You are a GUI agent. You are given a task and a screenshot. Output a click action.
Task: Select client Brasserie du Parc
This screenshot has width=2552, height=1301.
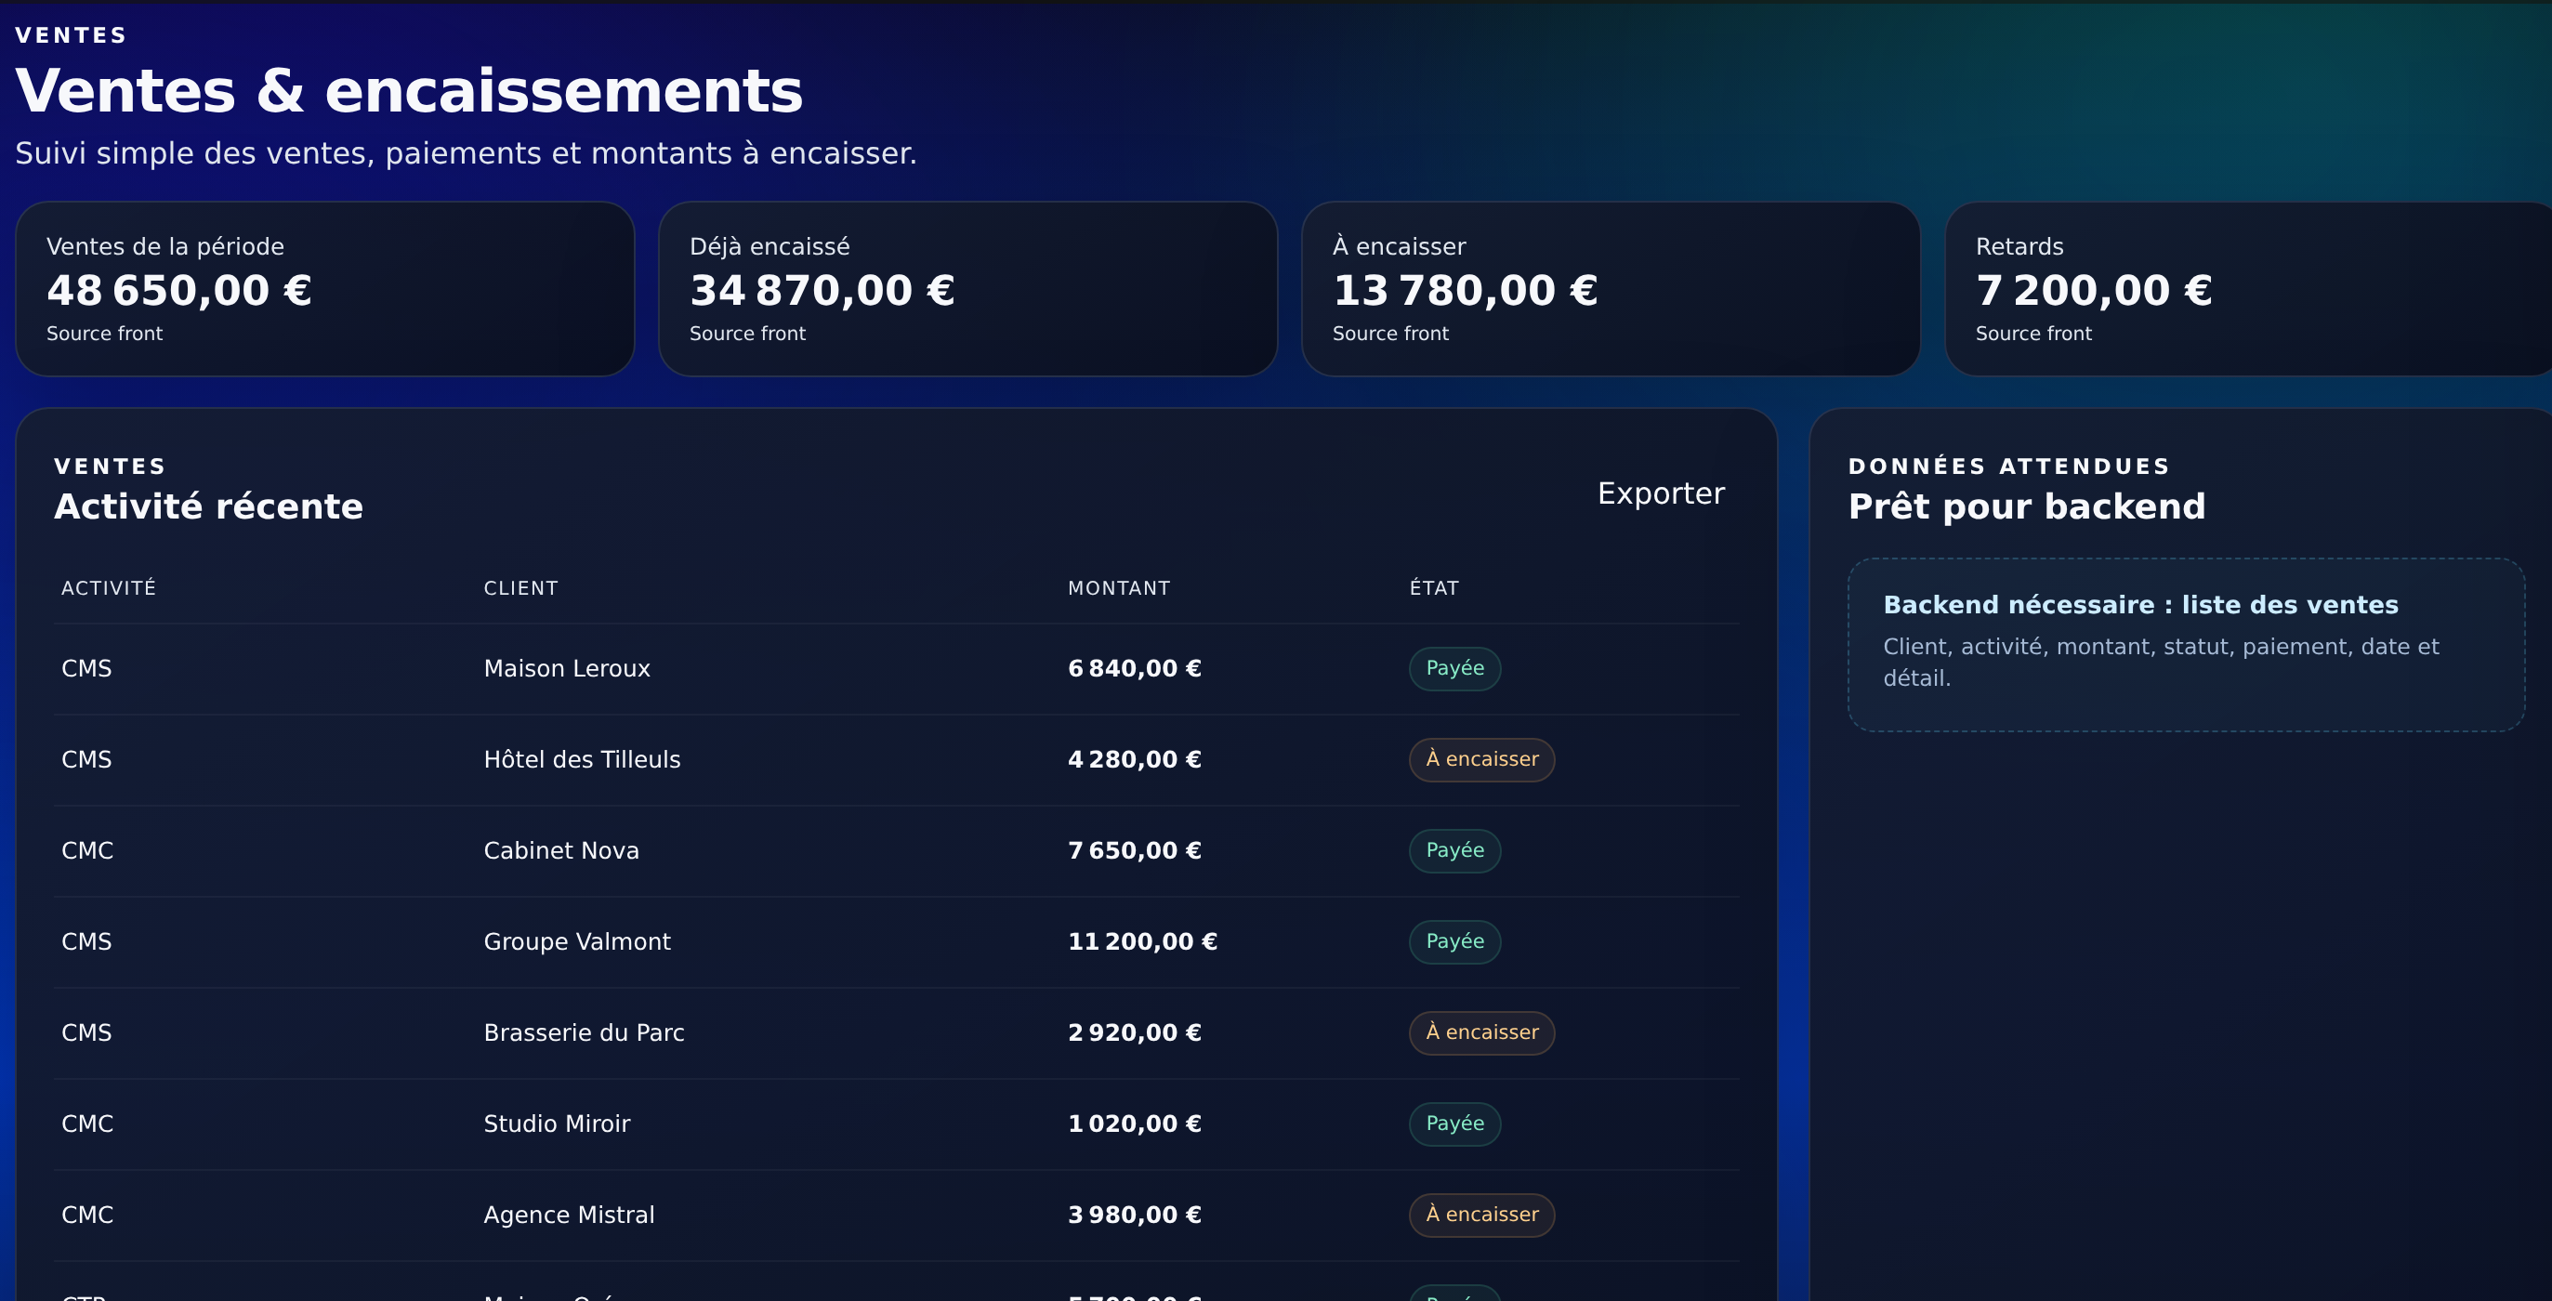(585, 1033)
